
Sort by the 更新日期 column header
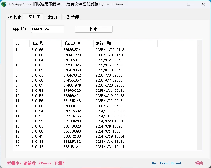click(x=125, y=43)
